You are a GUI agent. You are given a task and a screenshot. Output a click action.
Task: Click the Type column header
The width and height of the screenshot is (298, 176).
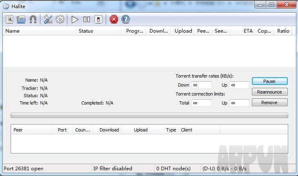pyautogui.click(x=165, y=130)
